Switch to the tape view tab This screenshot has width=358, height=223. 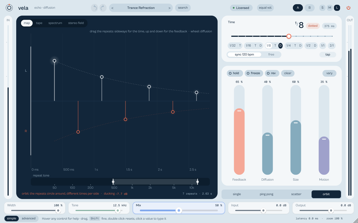click(x=39, y=23)
